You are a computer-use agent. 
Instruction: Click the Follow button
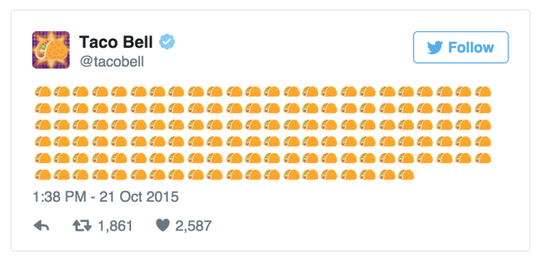[461, 47]
